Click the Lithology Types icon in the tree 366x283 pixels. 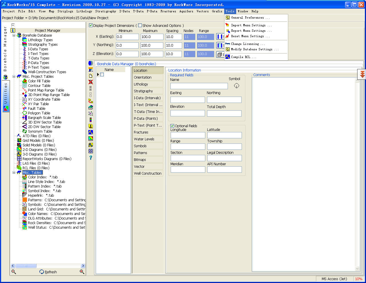[25, 40]
